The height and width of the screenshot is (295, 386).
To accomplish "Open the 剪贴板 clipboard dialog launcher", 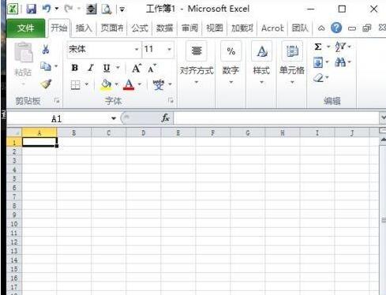I will (57, 100).
